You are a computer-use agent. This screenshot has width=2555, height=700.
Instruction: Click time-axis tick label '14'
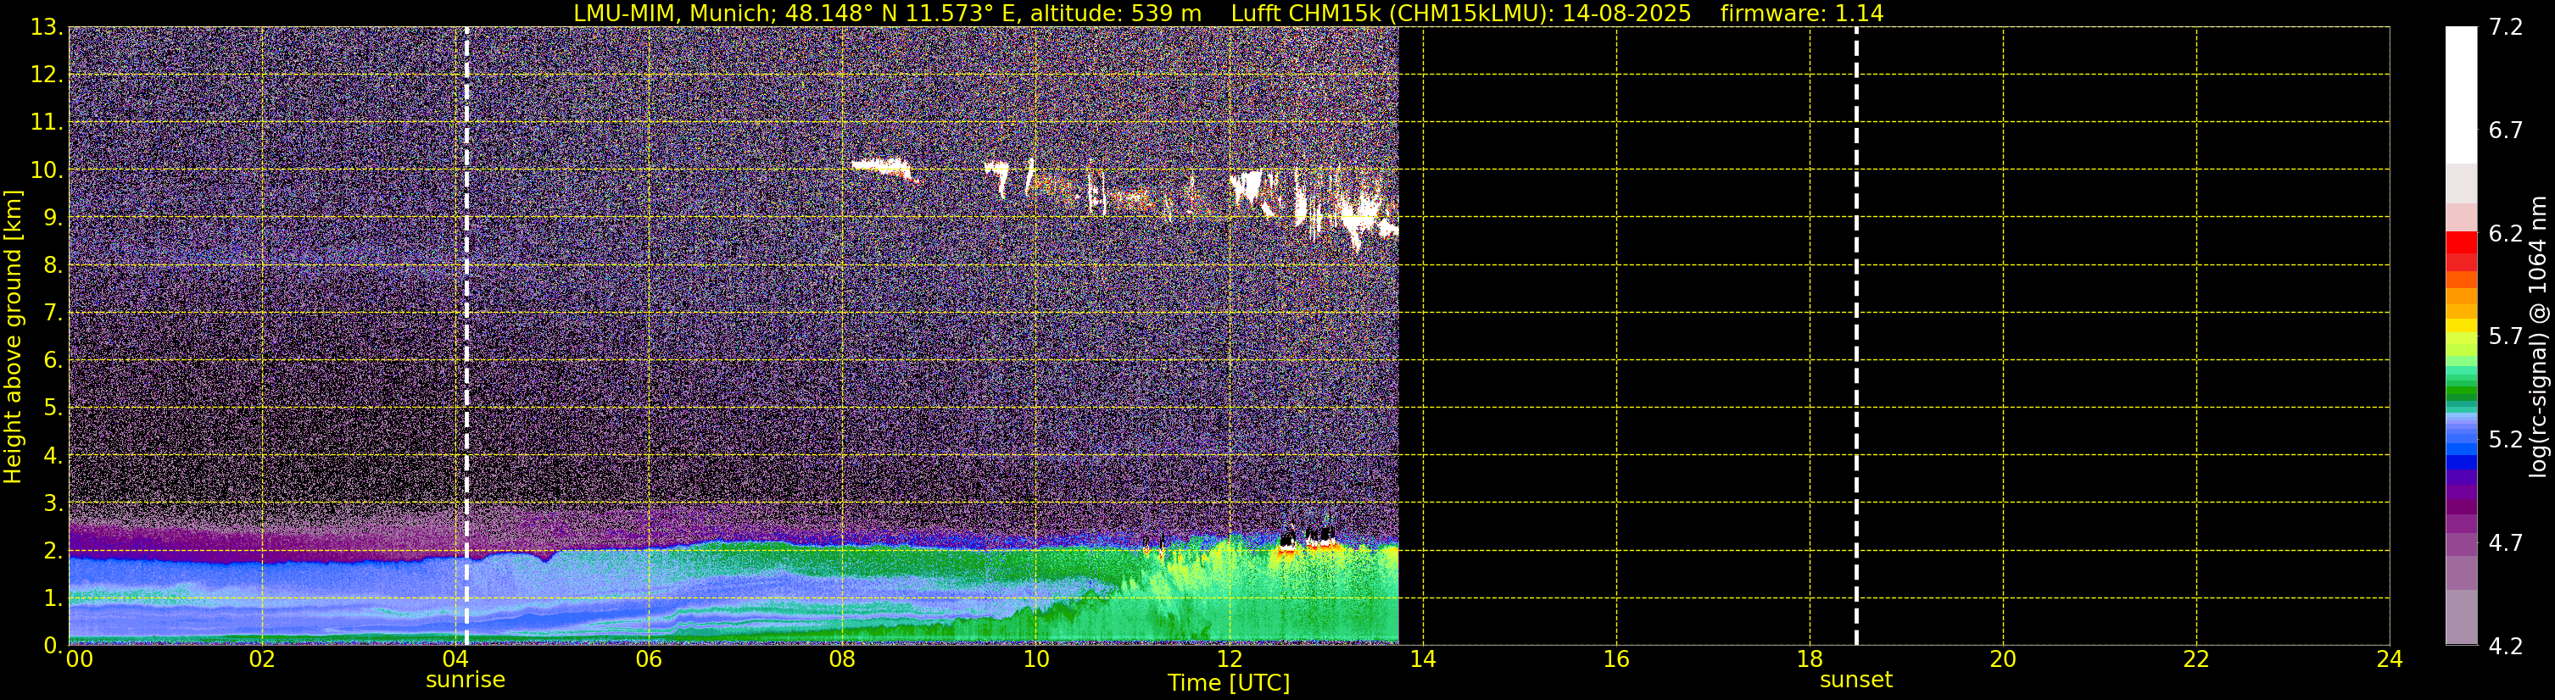coord(1422,659)
